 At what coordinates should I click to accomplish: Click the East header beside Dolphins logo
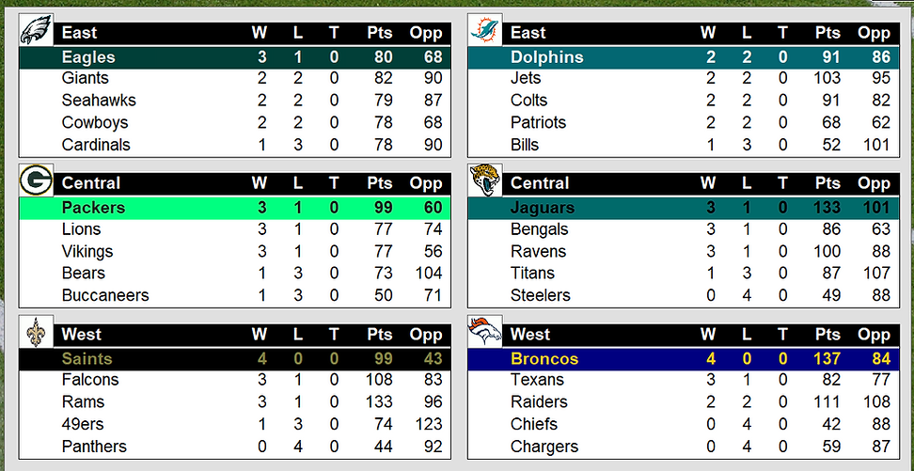pyautogui.click(x=528, y=33)
